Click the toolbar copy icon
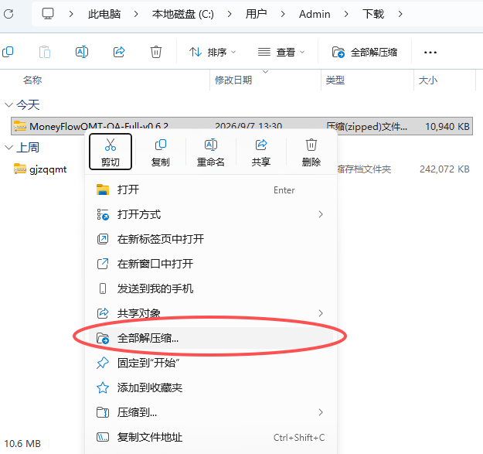Viewport: 483px width, 454px height. coord(8,52)
